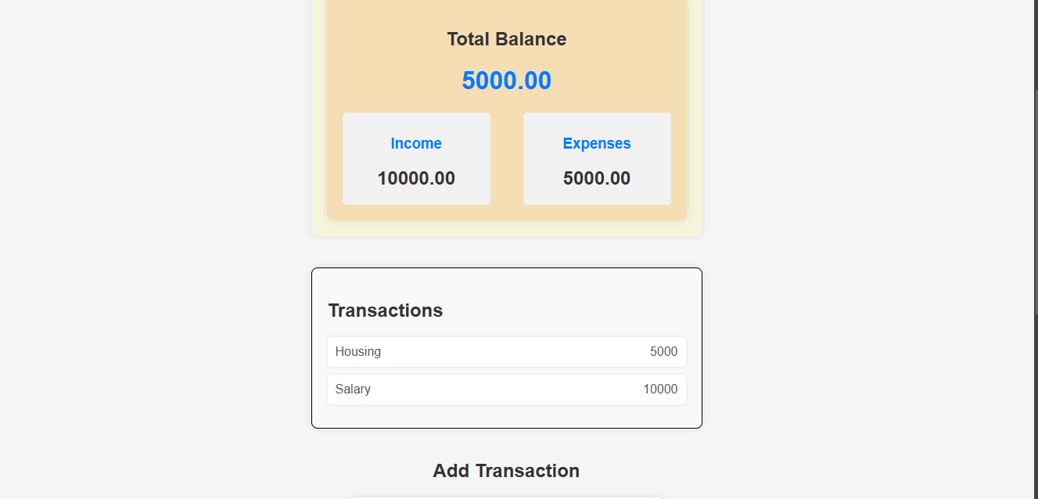Click the Income value 10000.00

click(x=416, y=178)
